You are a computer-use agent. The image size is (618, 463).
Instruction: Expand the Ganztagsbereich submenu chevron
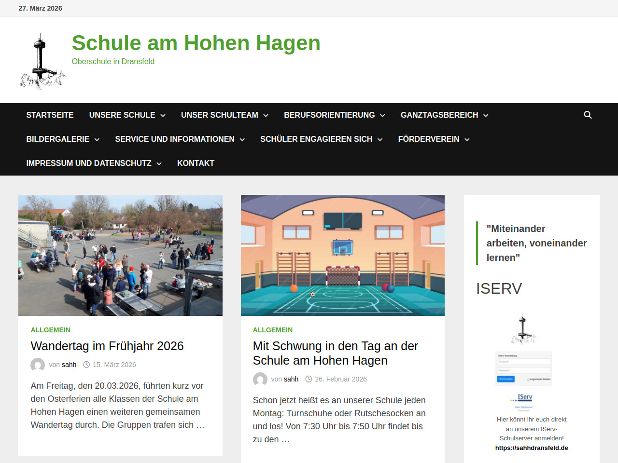(486, 116)
